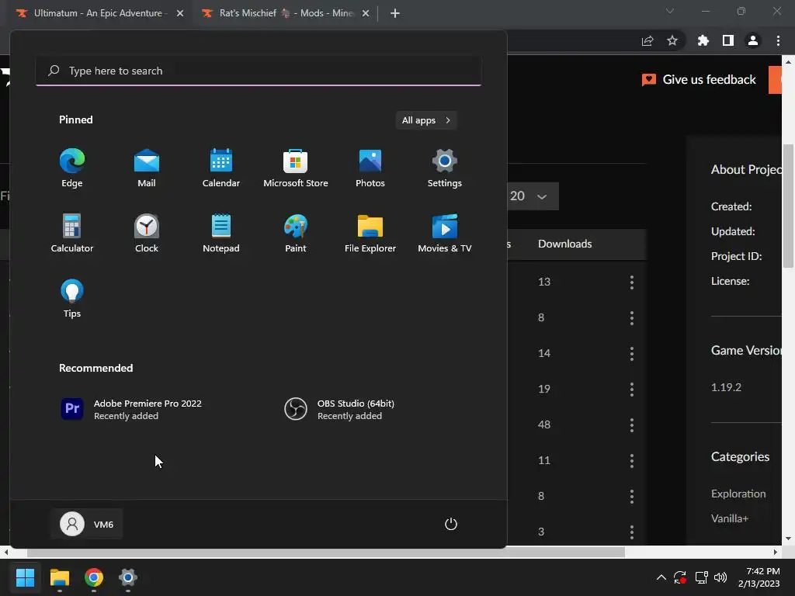Launch the Mail app
795x596 pixels.
[147, 168]
